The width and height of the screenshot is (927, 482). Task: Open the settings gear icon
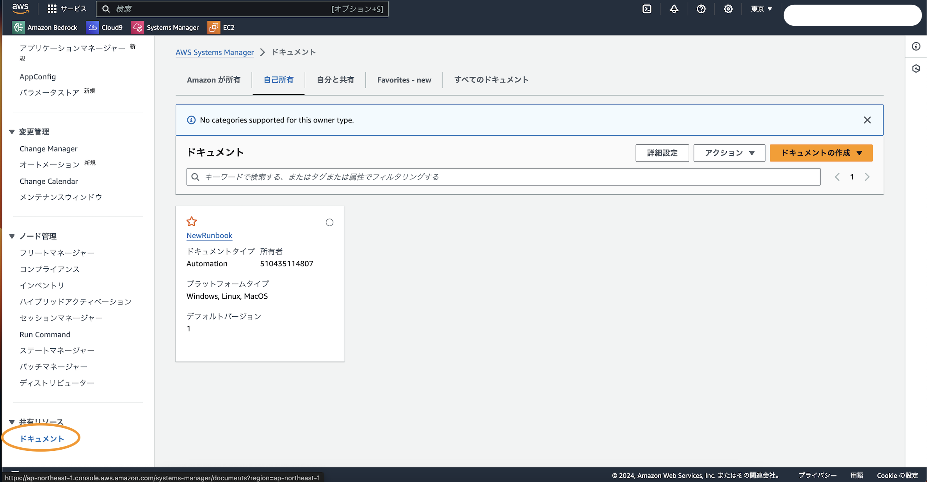728,9
